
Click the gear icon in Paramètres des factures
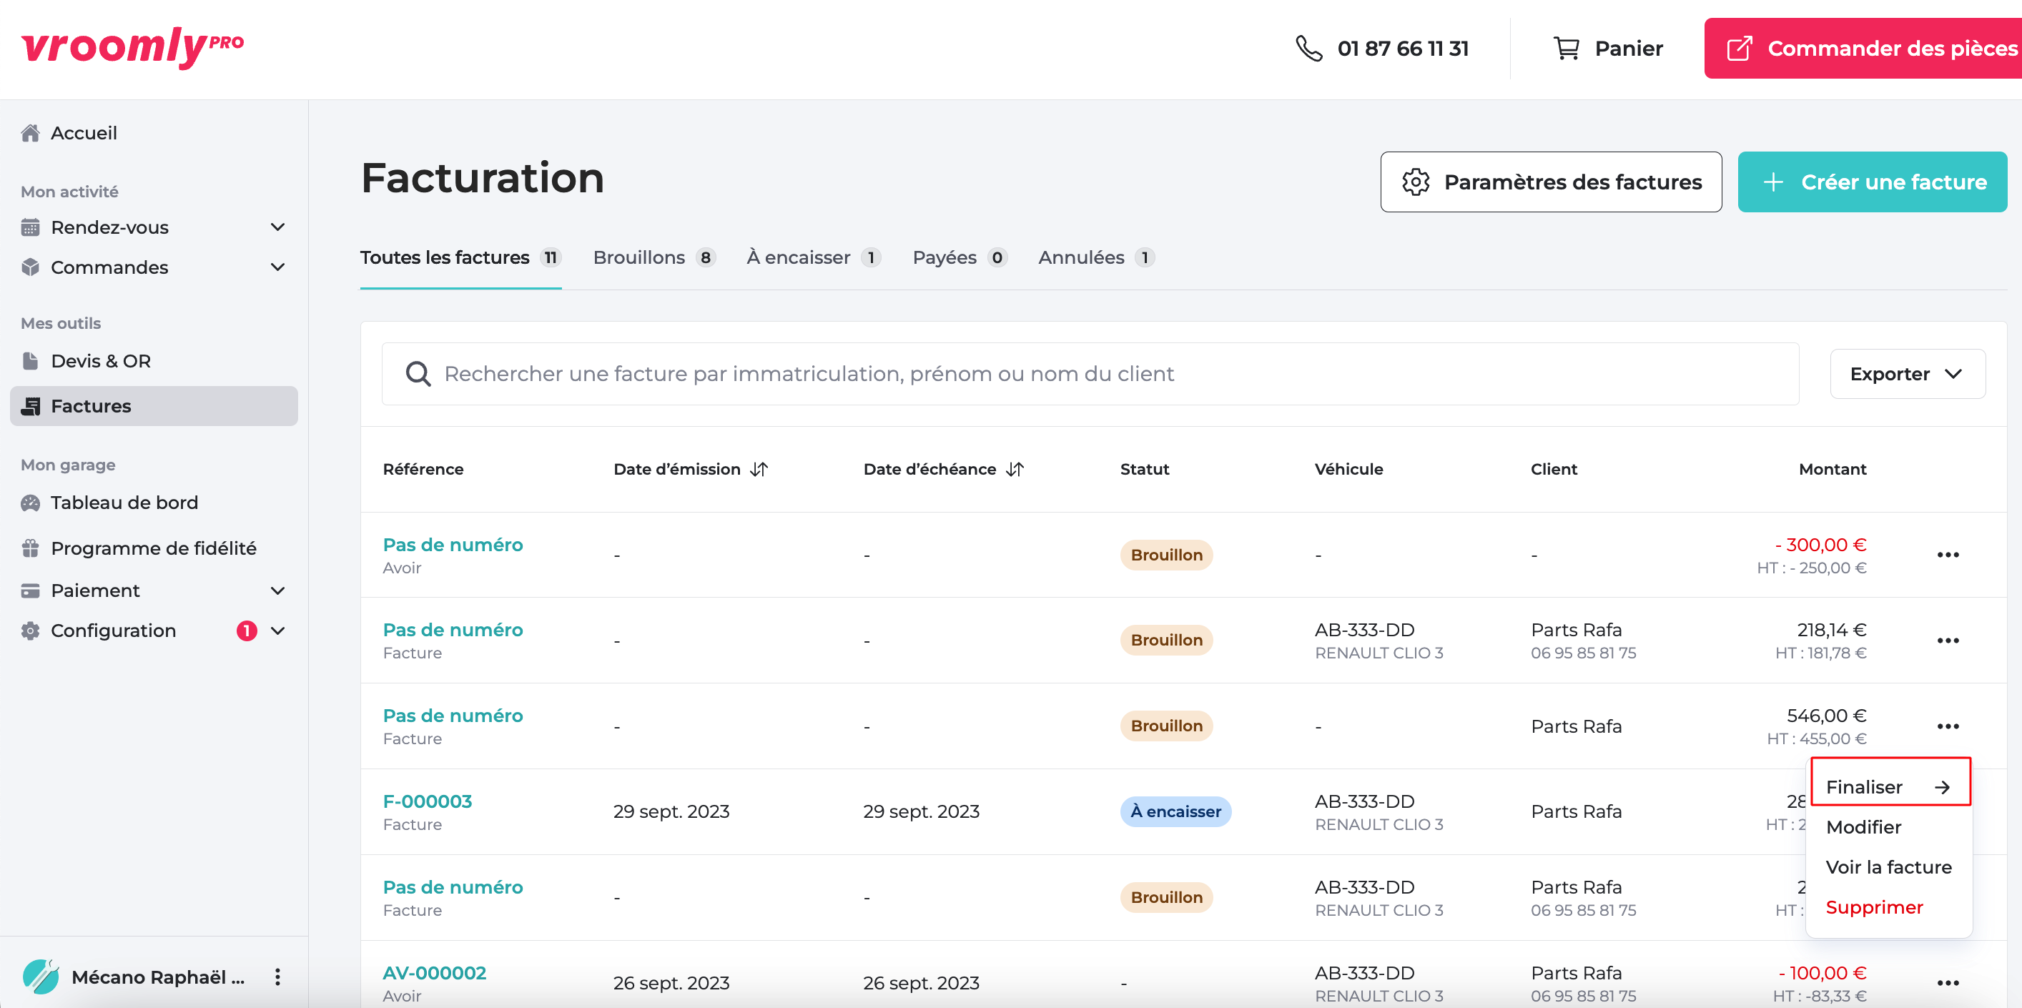coord(1415,182)
